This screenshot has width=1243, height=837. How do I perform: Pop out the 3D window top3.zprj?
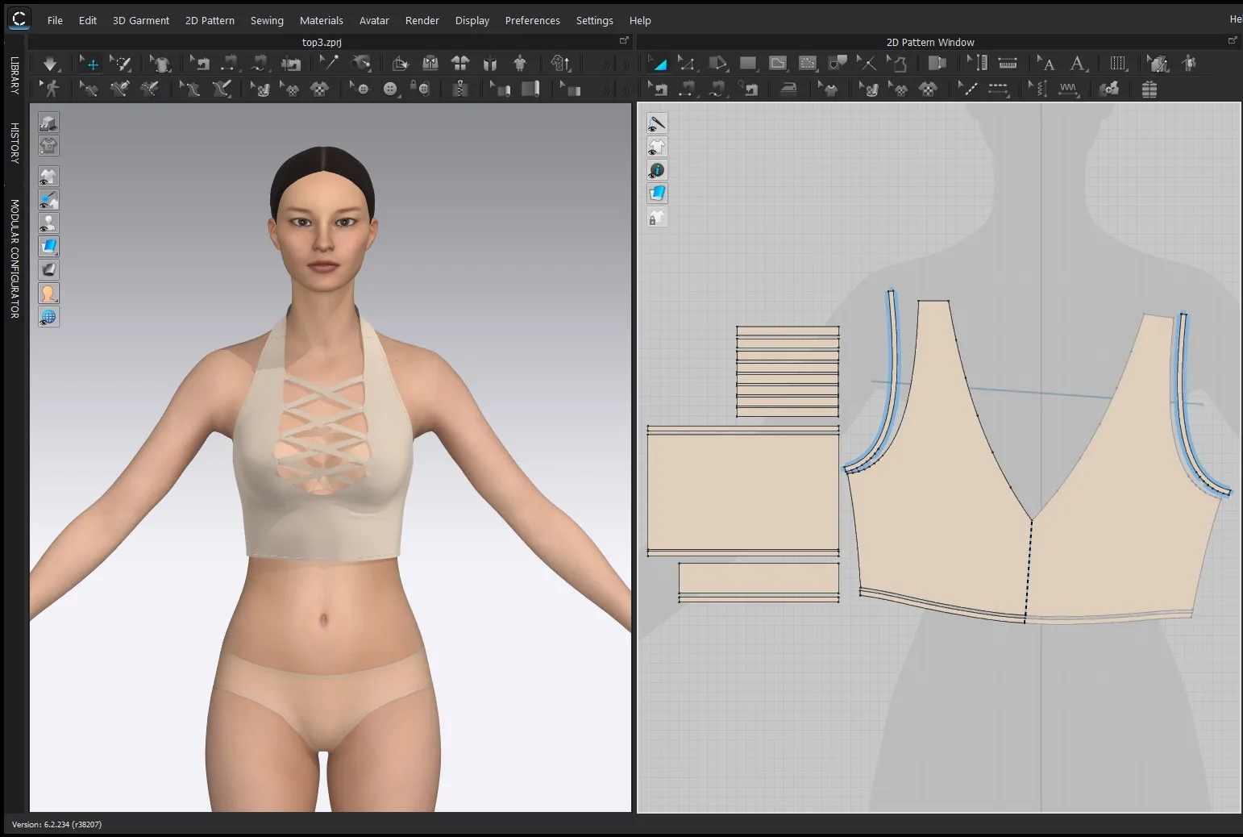click(624, 40)
